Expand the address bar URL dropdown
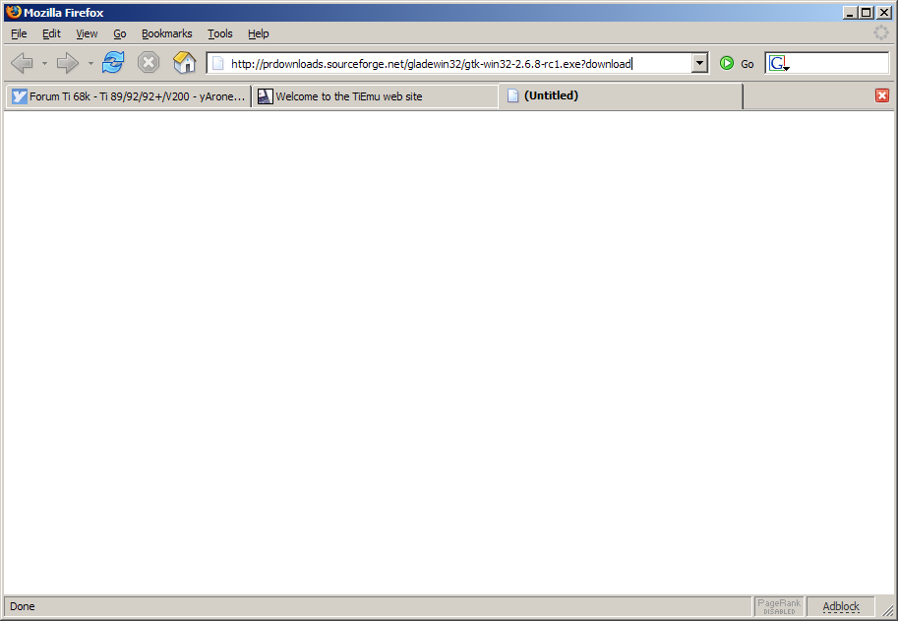The width and height of the screenshot is (898, 621). [699, 63]
